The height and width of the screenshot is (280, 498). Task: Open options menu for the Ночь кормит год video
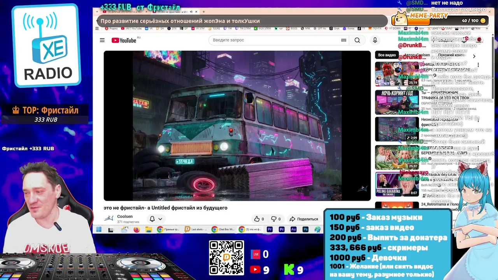pos(478,93)
